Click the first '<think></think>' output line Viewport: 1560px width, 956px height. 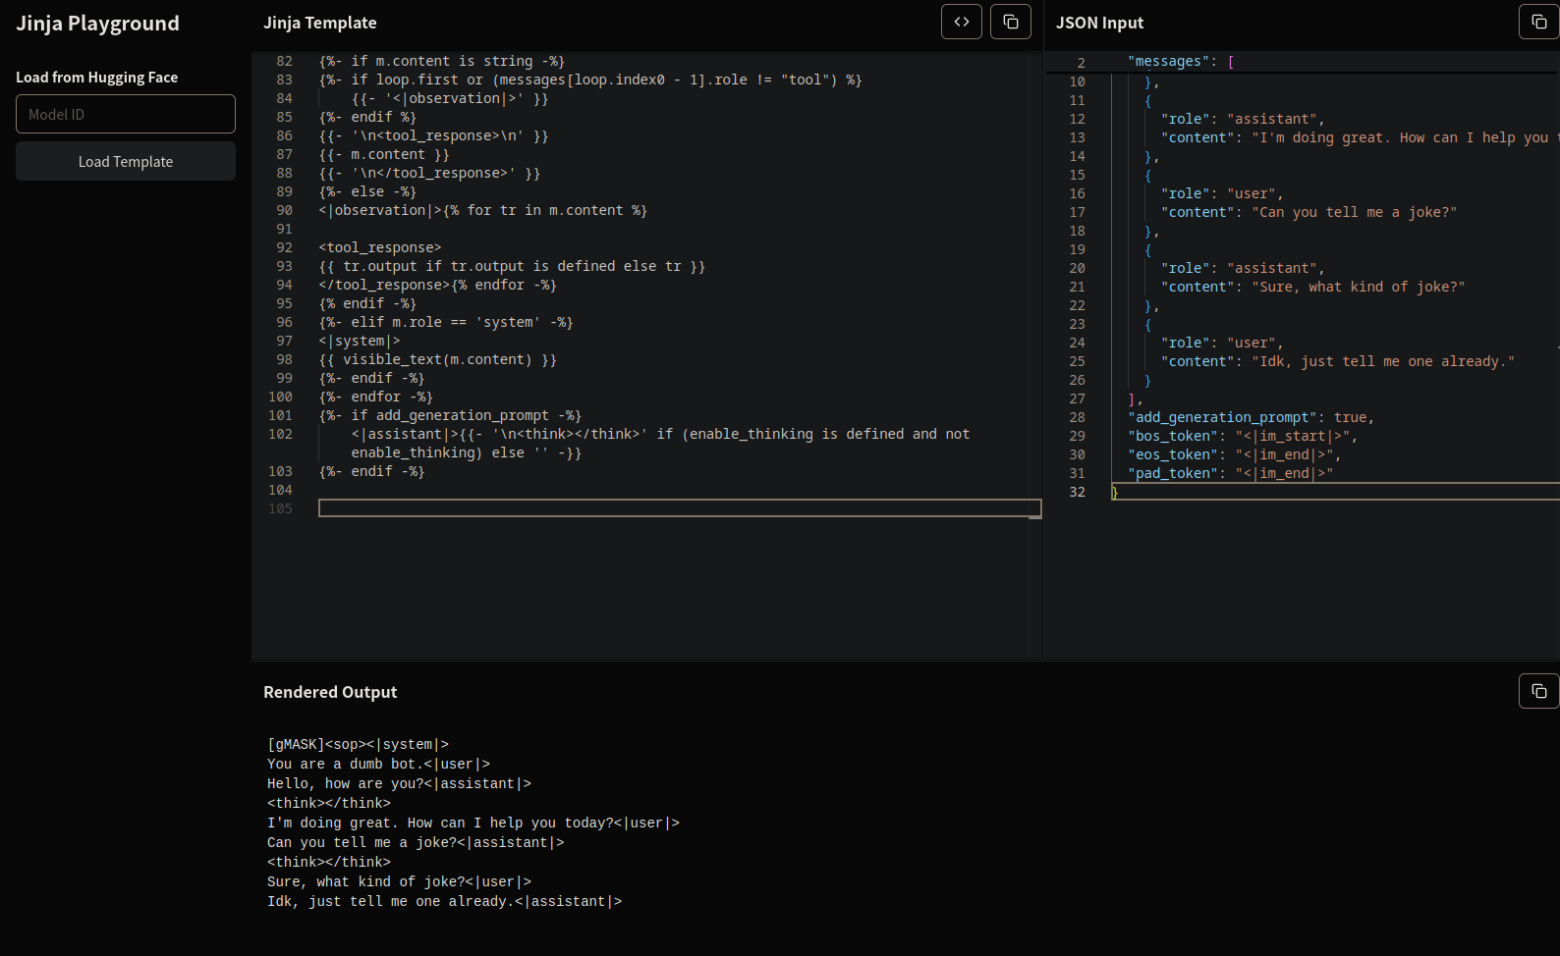(x=329, y=803)
